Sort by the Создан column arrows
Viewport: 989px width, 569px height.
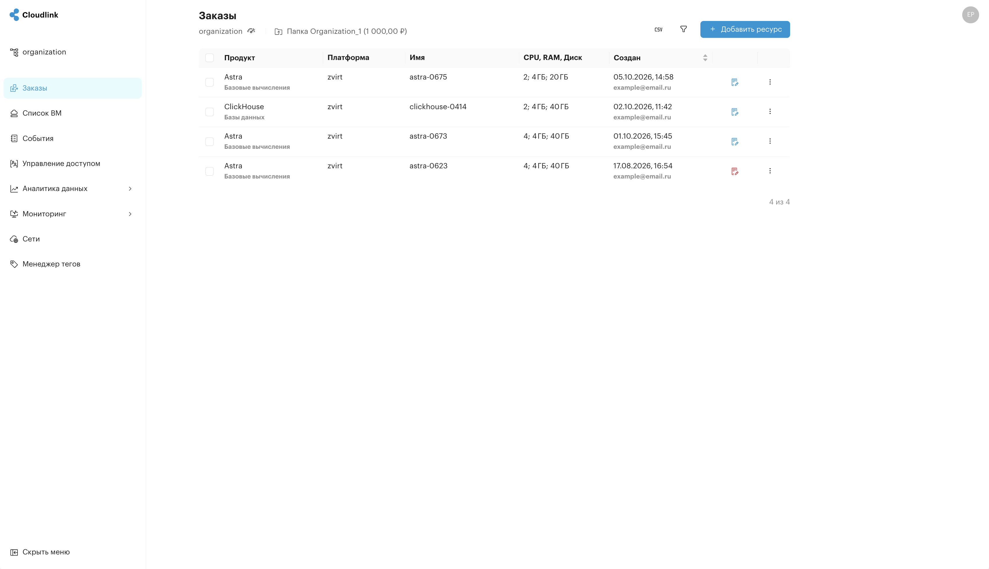pyautogui.click(x=705, y=58)
